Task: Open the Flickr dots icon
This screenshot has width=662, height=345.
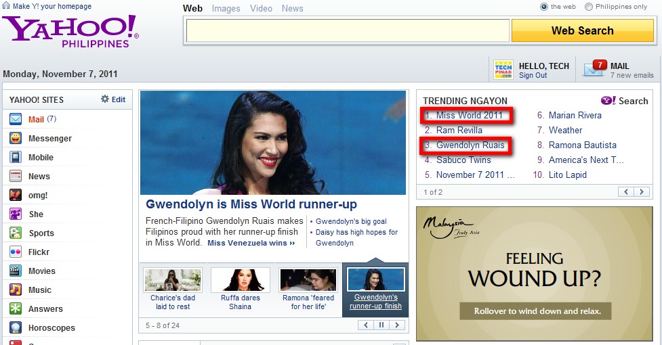Action: pyautogui.click(x=16, y=252)
